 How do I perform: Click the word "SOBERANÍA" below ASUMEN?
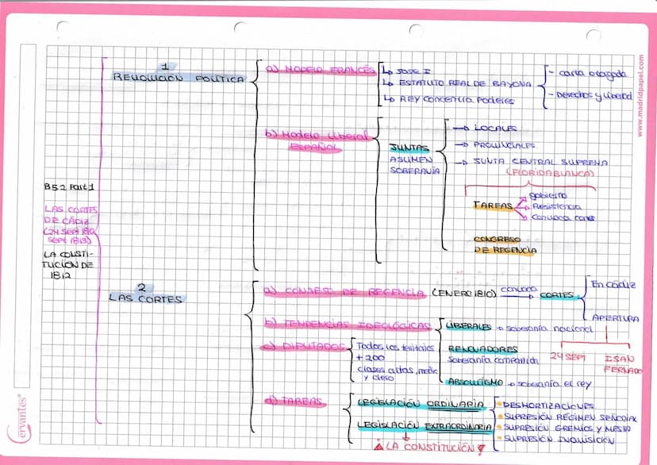pos(415,171)
